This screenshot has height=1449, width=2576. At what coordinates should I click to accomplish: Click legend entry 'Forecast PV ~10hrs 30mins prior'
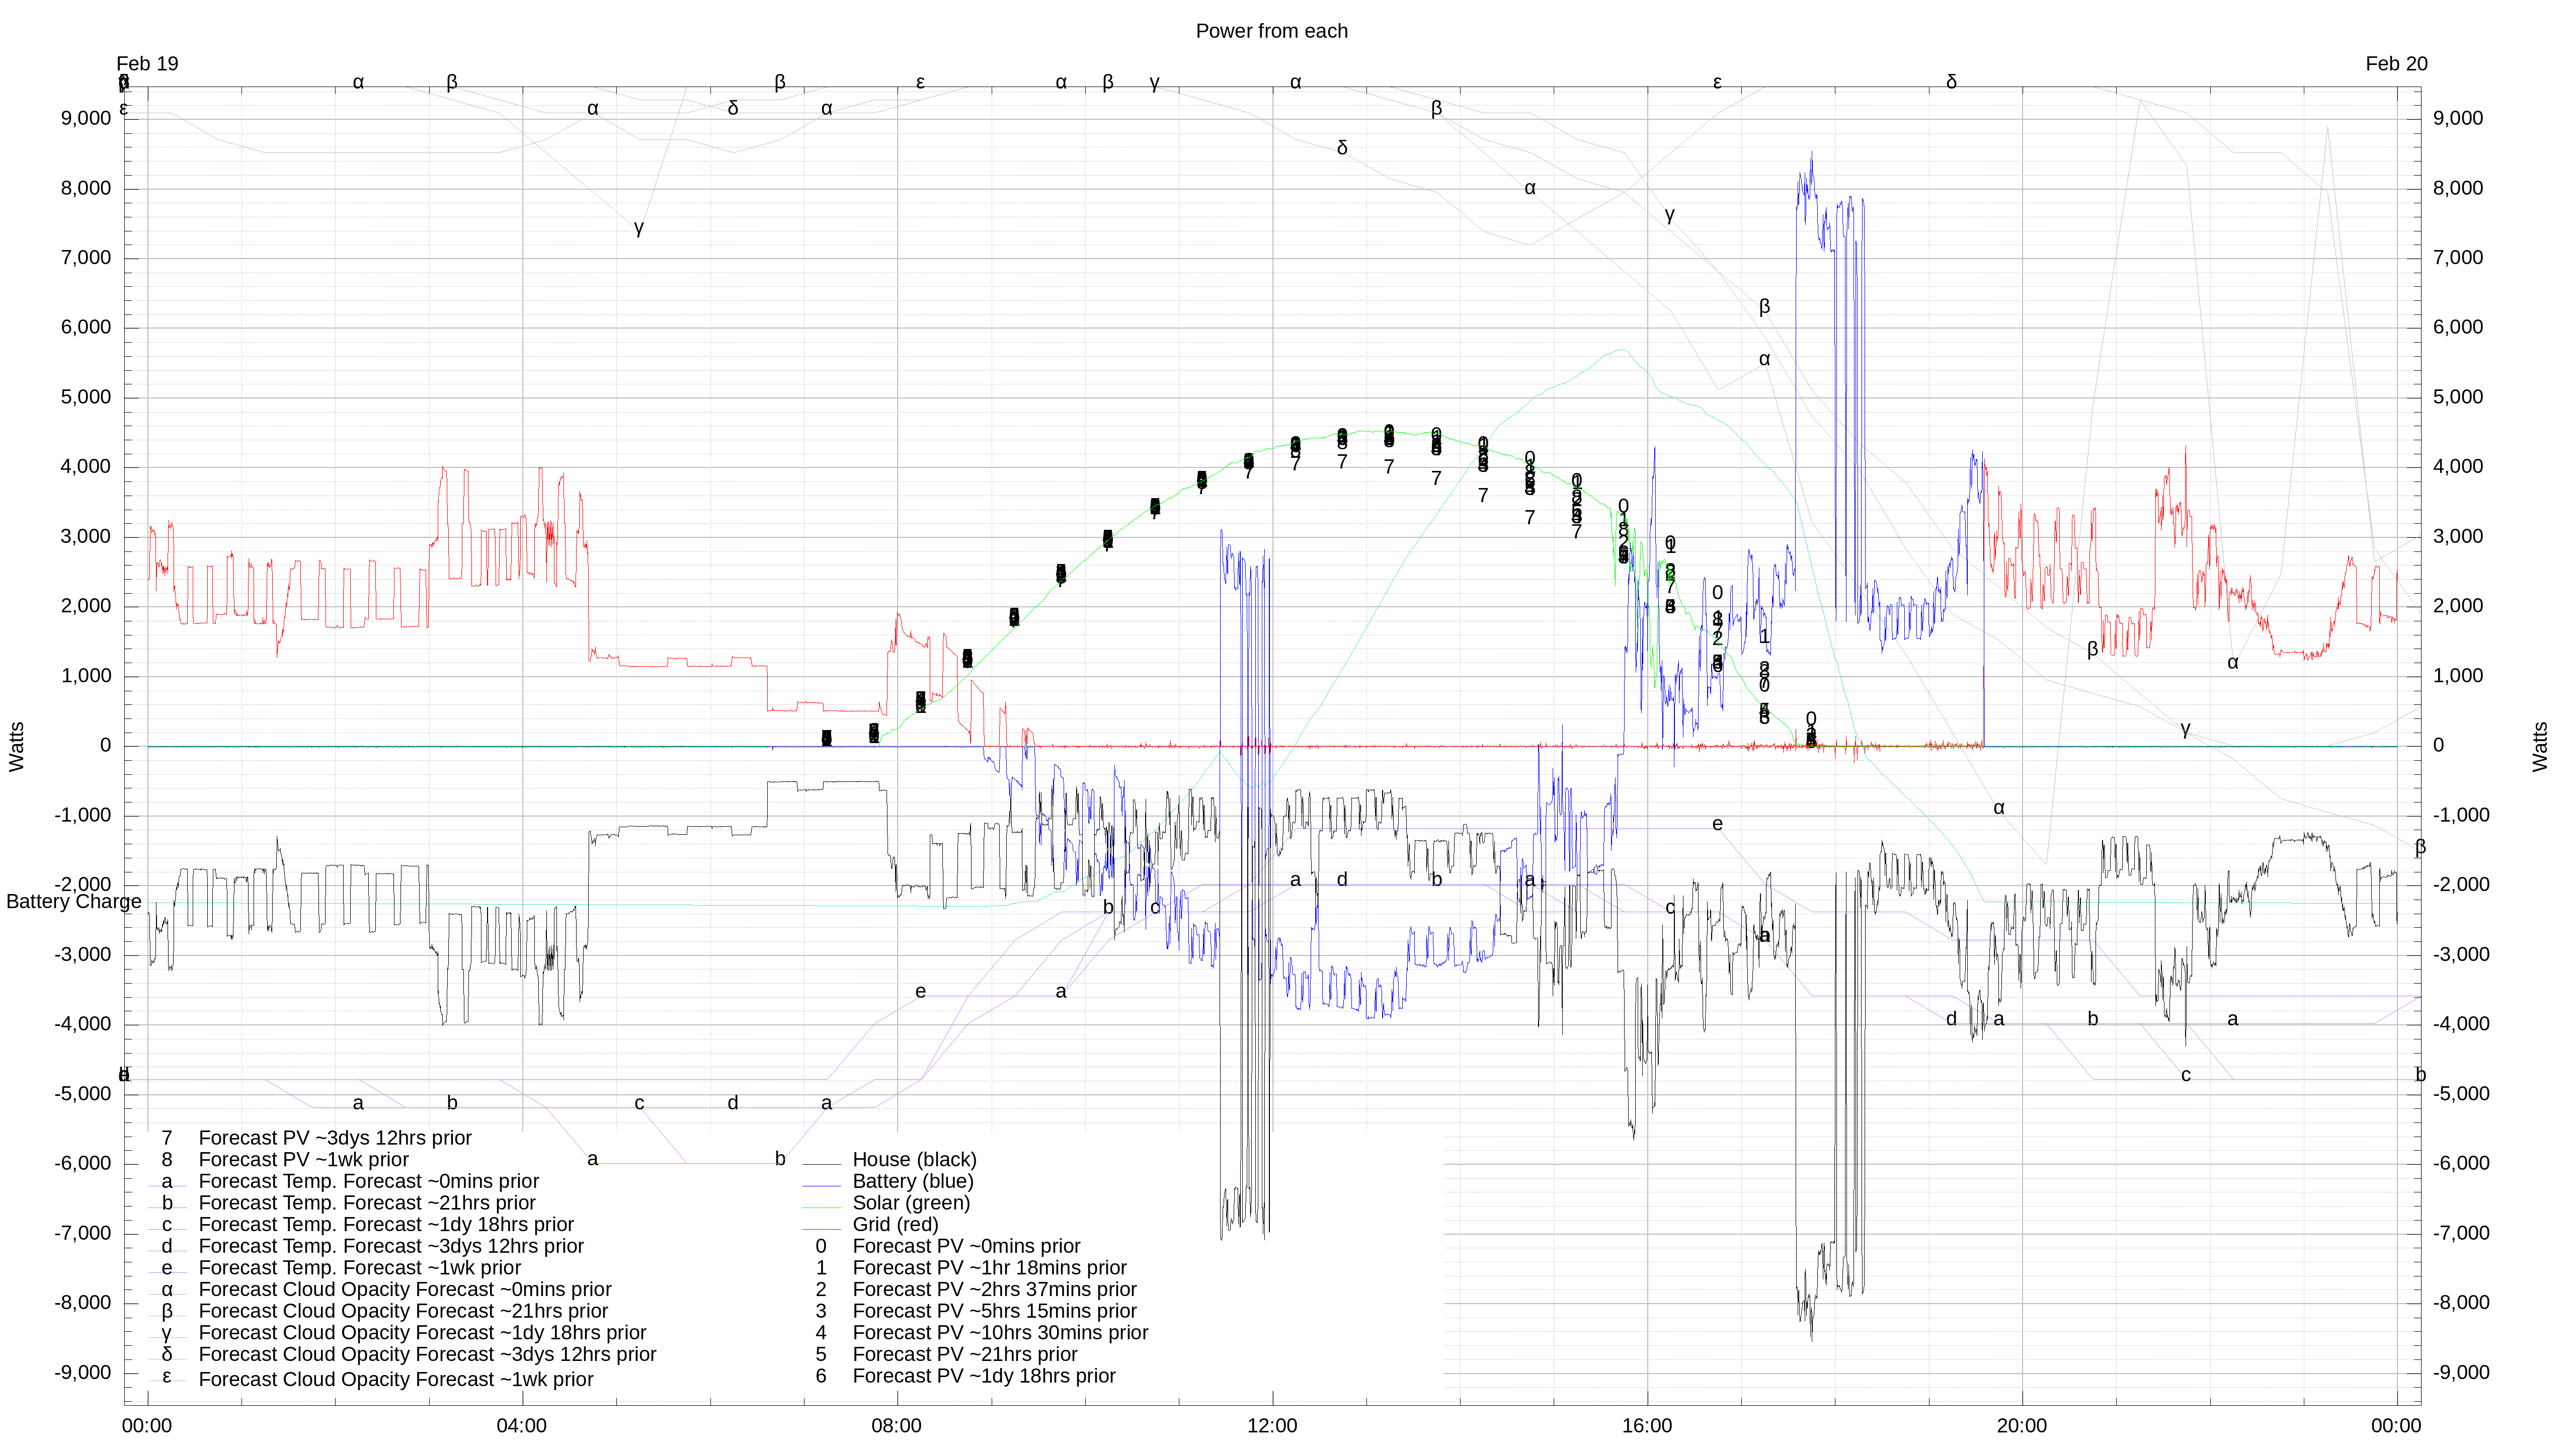tap(1000, 1333)
